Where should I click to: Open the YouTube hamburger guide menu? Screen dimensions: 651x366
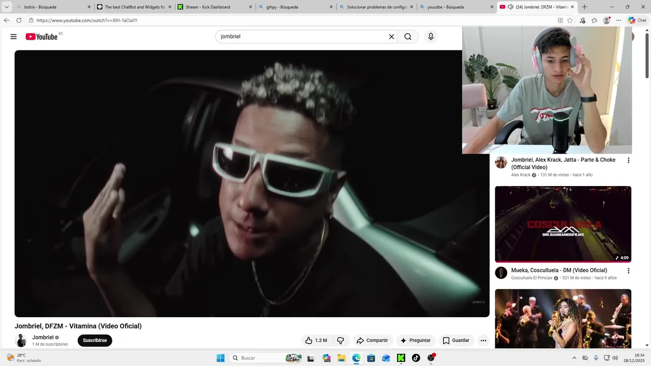(14, 37)
